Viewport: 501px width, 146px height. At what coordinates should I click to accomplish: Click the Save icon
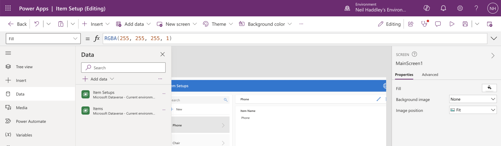coord(465,24)
